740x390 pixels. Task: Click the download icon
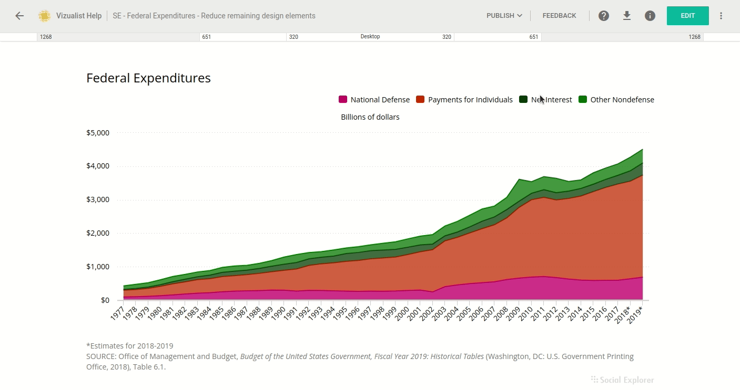(x=626, y=16)
